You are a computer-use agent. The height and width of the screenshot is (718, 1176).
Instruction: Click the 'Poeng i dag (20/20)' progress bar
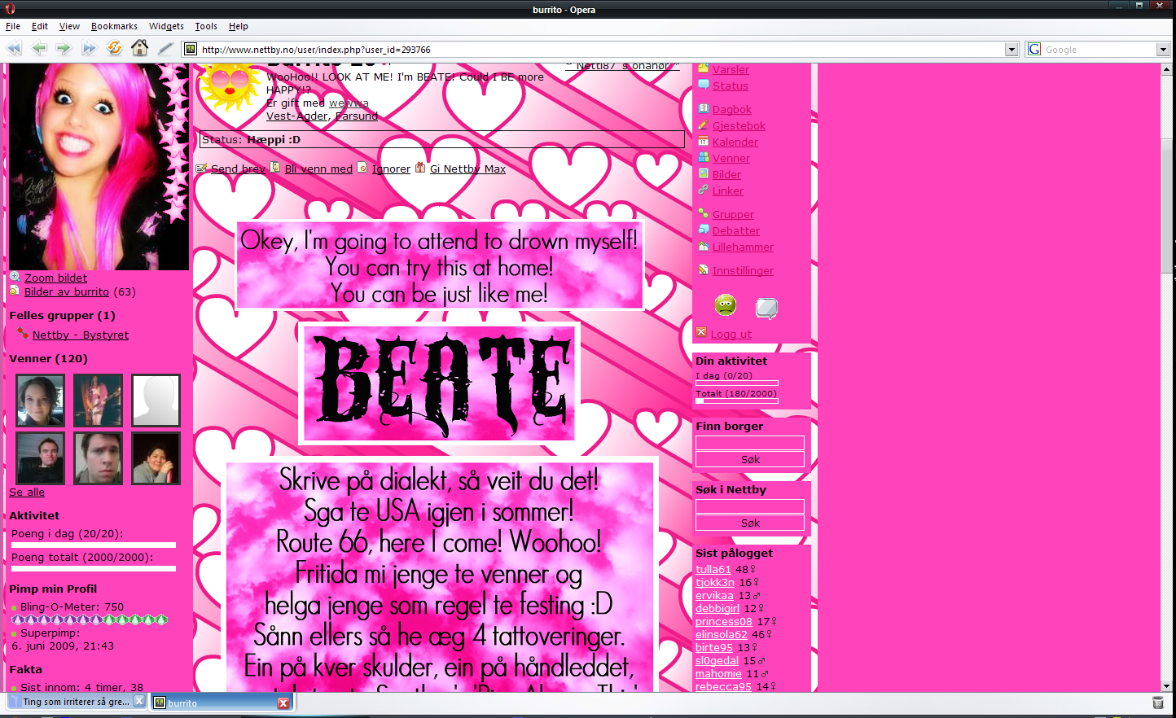[94, 545]
